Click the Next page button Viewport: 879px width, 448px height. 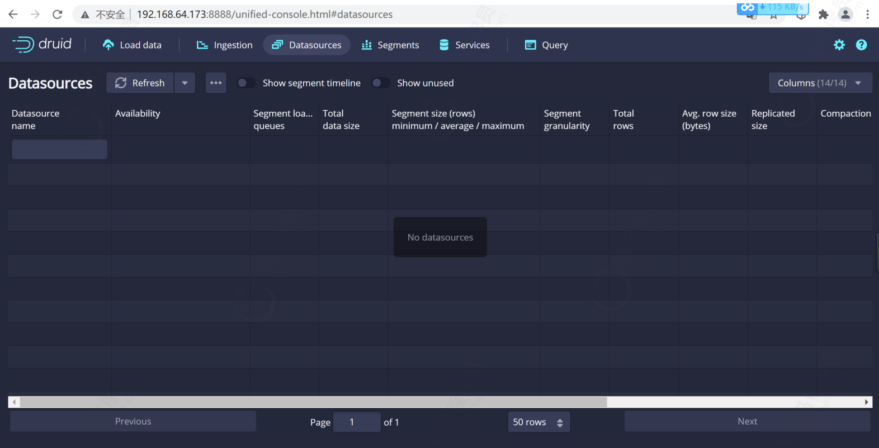point(748,421)
